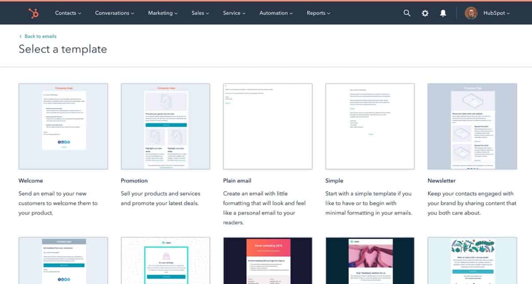The width and height of the screenshot is (532, 284).
Task: Open the Automation menu
Action: pyautogui.click(x=276, y=13)
